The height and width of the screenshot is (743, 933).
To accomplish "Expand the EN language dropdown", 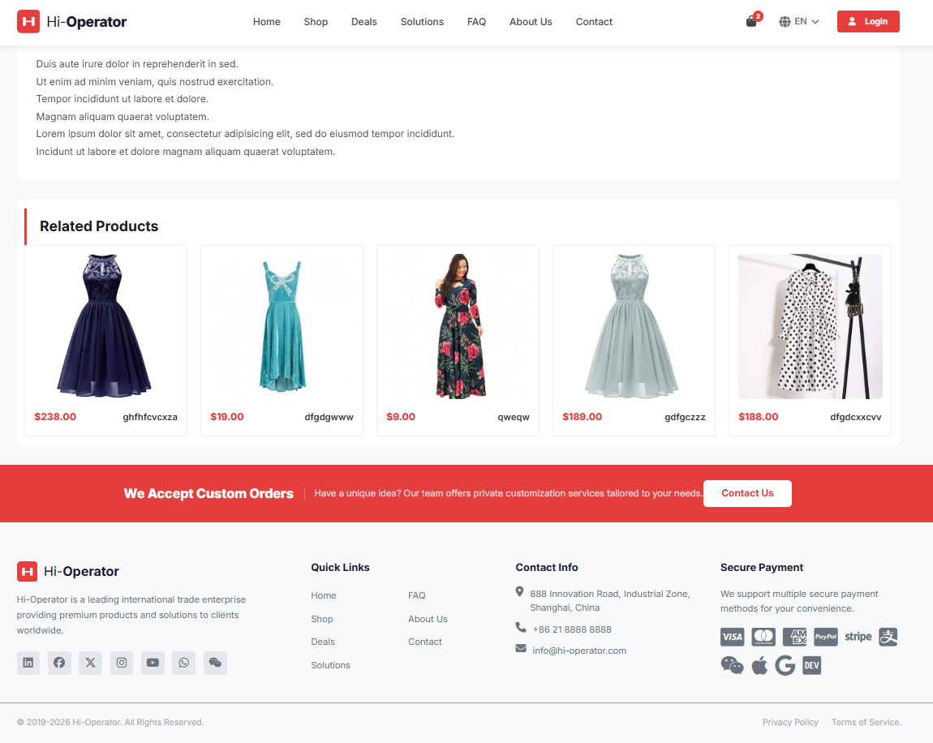I will [799, 22].
